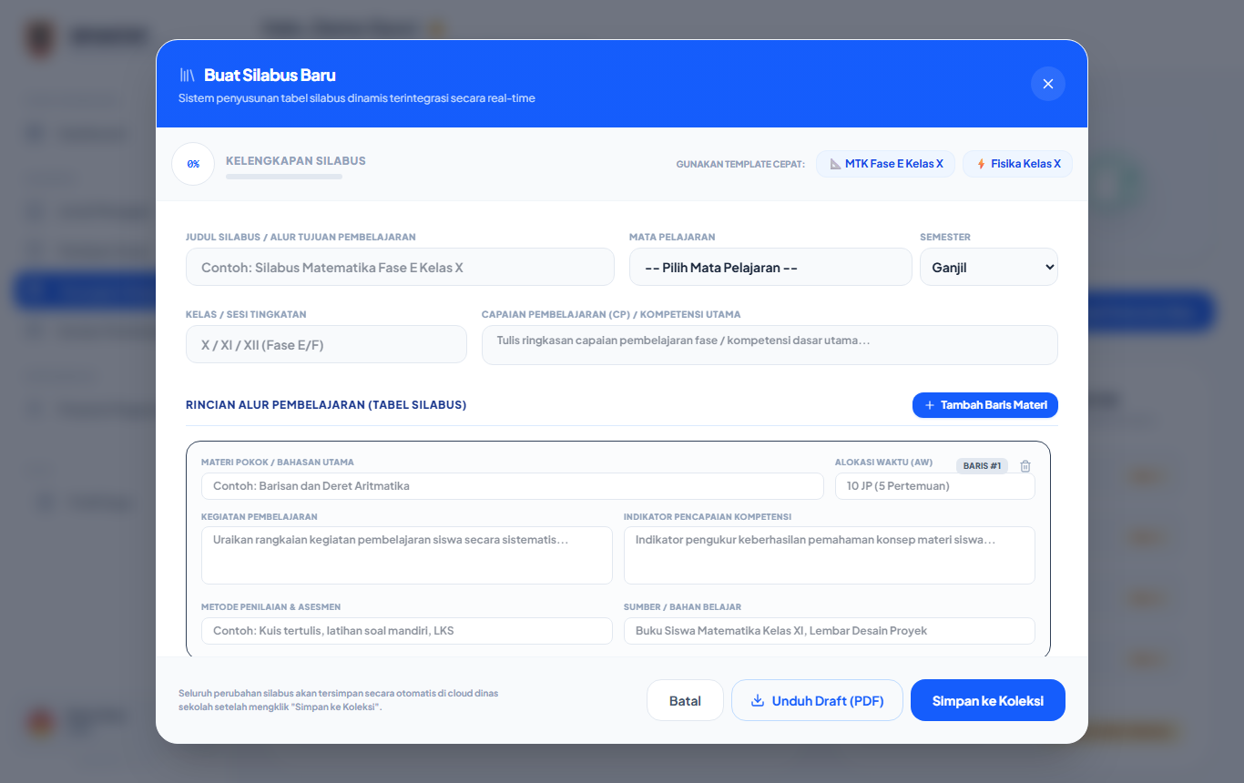The height and width of the screenshot is (783, 1244).
Task: Focus the Kelas / Sesi Tingkatan field
Action: (x=326, y=345)
